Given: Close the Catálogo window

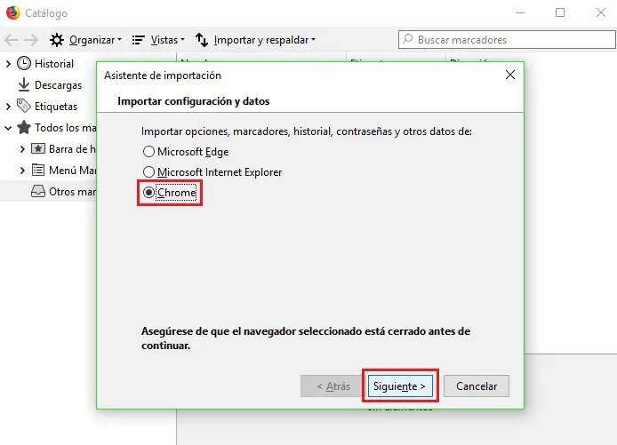Looking at the screenshot, I should click(x=600, y=12).
